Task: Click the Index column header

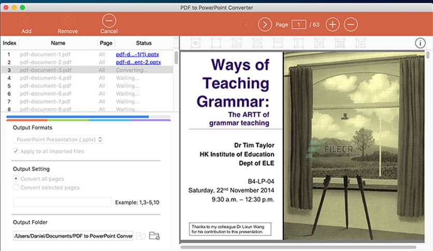Action: (x=10, y=43)
